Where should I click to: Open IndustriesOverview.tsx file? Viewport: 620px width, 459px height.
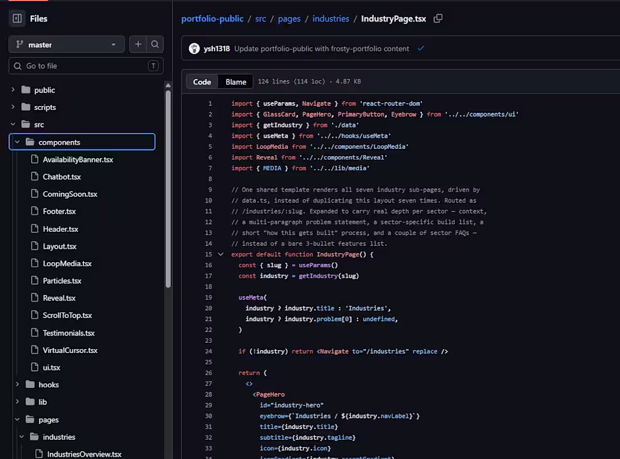point(84,454)
